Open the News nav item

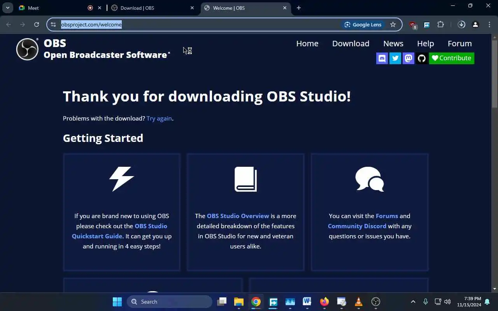[393, 44]
